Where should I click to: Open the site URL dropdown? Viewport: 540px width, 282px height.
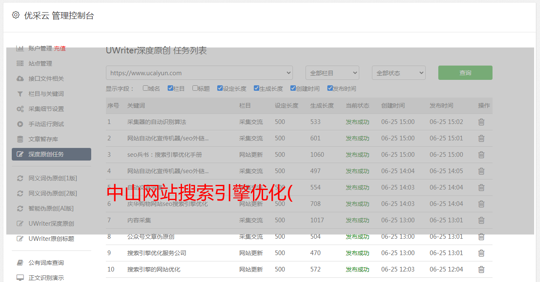(x=199, y=73)
